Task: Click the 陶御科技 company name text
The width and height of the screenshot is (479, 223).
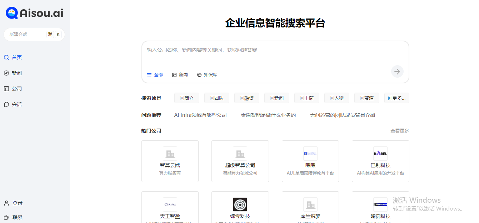Action: 380,216
